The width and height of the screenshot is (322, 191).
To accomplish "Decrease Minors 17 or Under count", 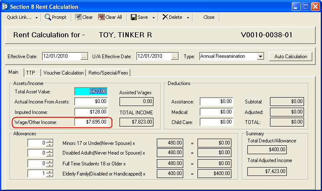I will point(50,145).
